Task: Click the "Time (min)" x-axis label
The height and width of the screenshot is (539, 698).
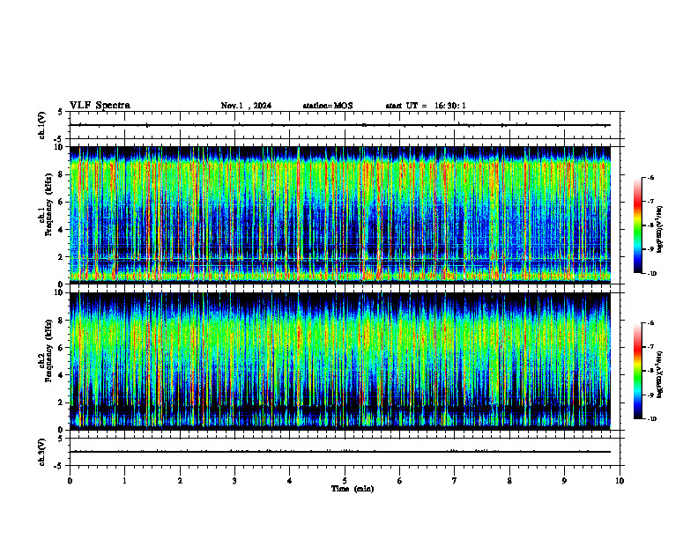Action: (353, 489)
